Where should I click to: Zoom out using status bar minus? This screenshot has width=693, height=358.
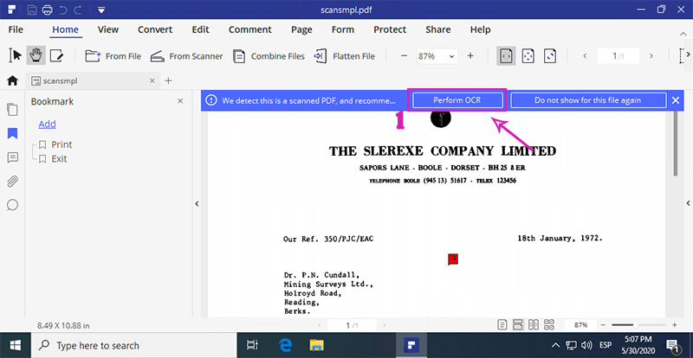[x=605, y=325]
